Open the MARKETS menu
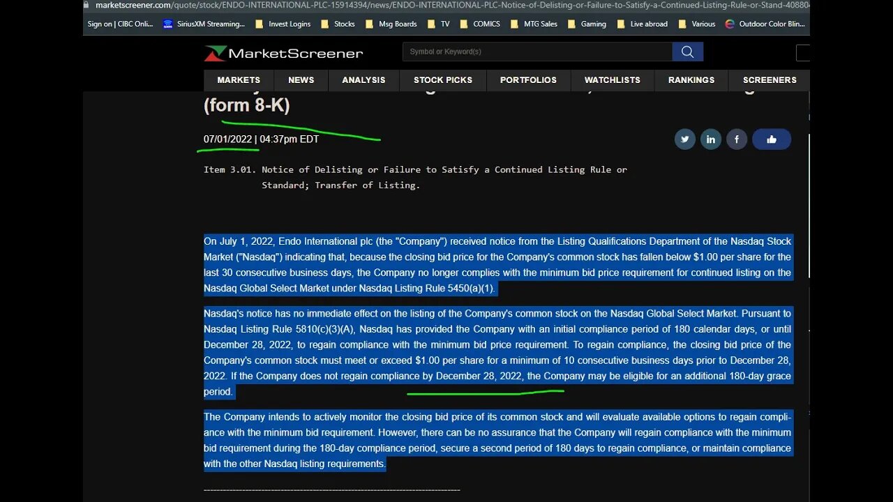This screenshot has width=893, height=502. click(239, 80)
